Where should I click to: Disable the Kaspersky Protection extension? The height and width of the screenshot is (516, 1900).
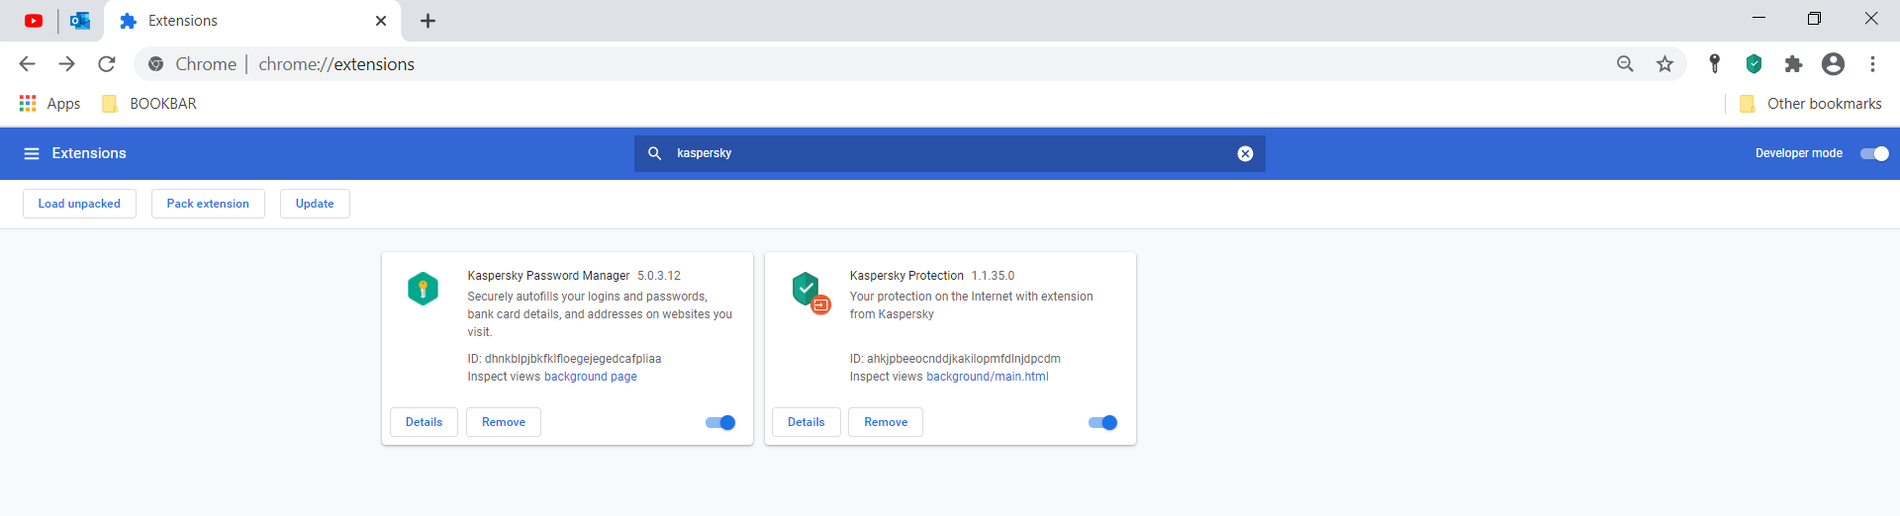[1102, 423]
